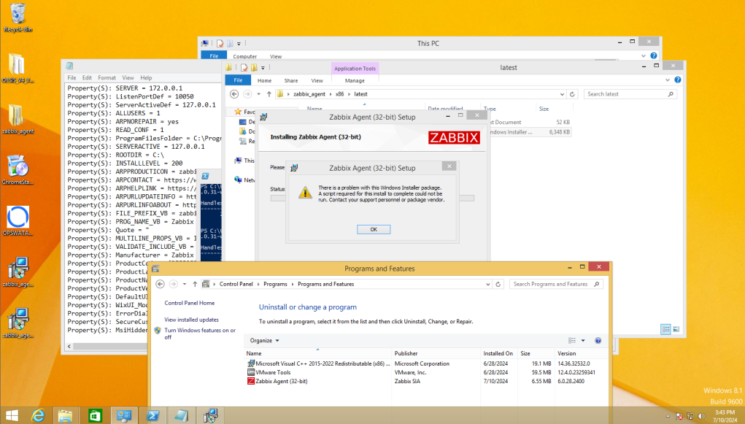Click the Windows Start button
Screen dimensions: 745x424
[x=11, y=415]
